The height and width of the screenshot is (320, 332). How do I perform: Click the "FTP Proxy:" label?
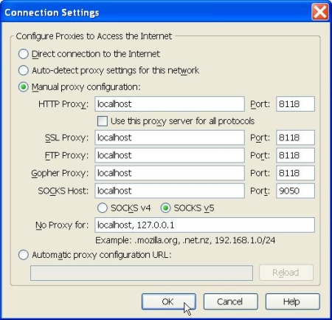point(66,155)
